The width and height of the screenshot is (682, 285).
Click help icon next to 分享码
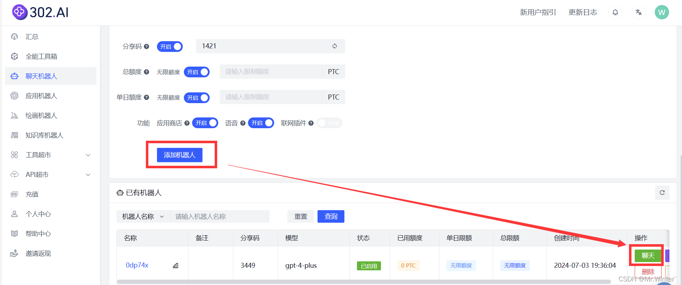(x=146, y=47)
